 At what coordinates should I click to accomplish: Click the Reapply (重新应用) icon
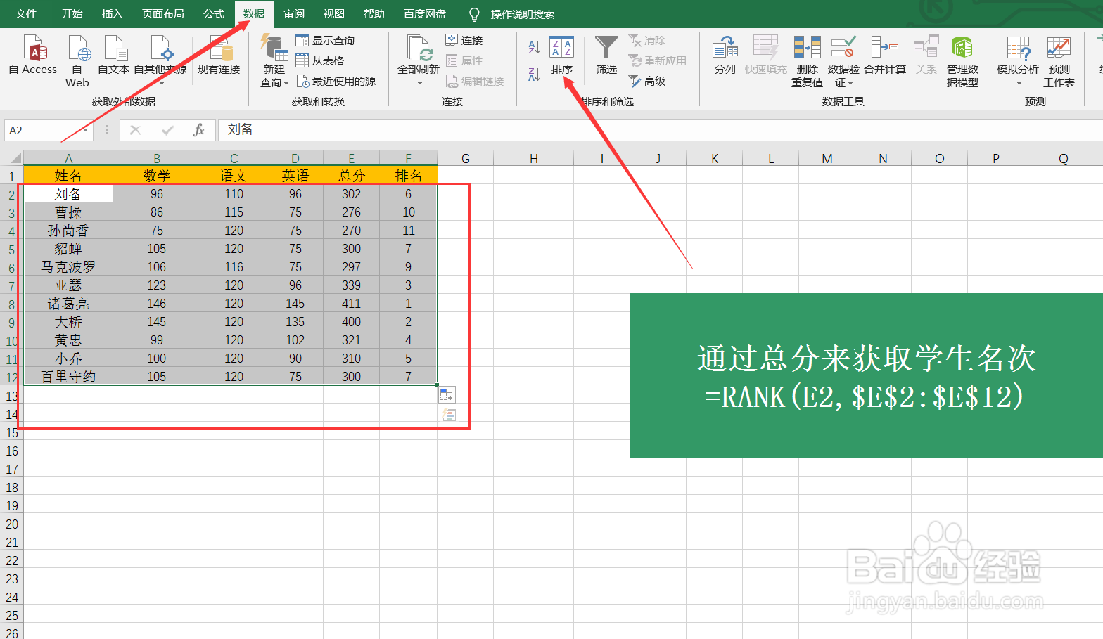[x=635, y=61]
